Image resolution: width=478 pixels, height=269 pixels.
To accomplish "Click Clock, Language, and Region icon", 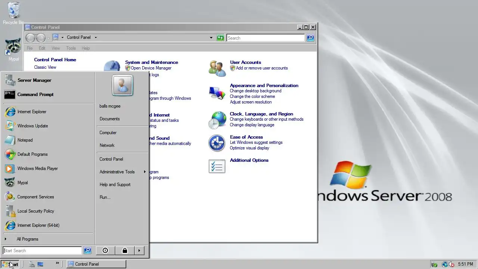I will coord(217,120).
